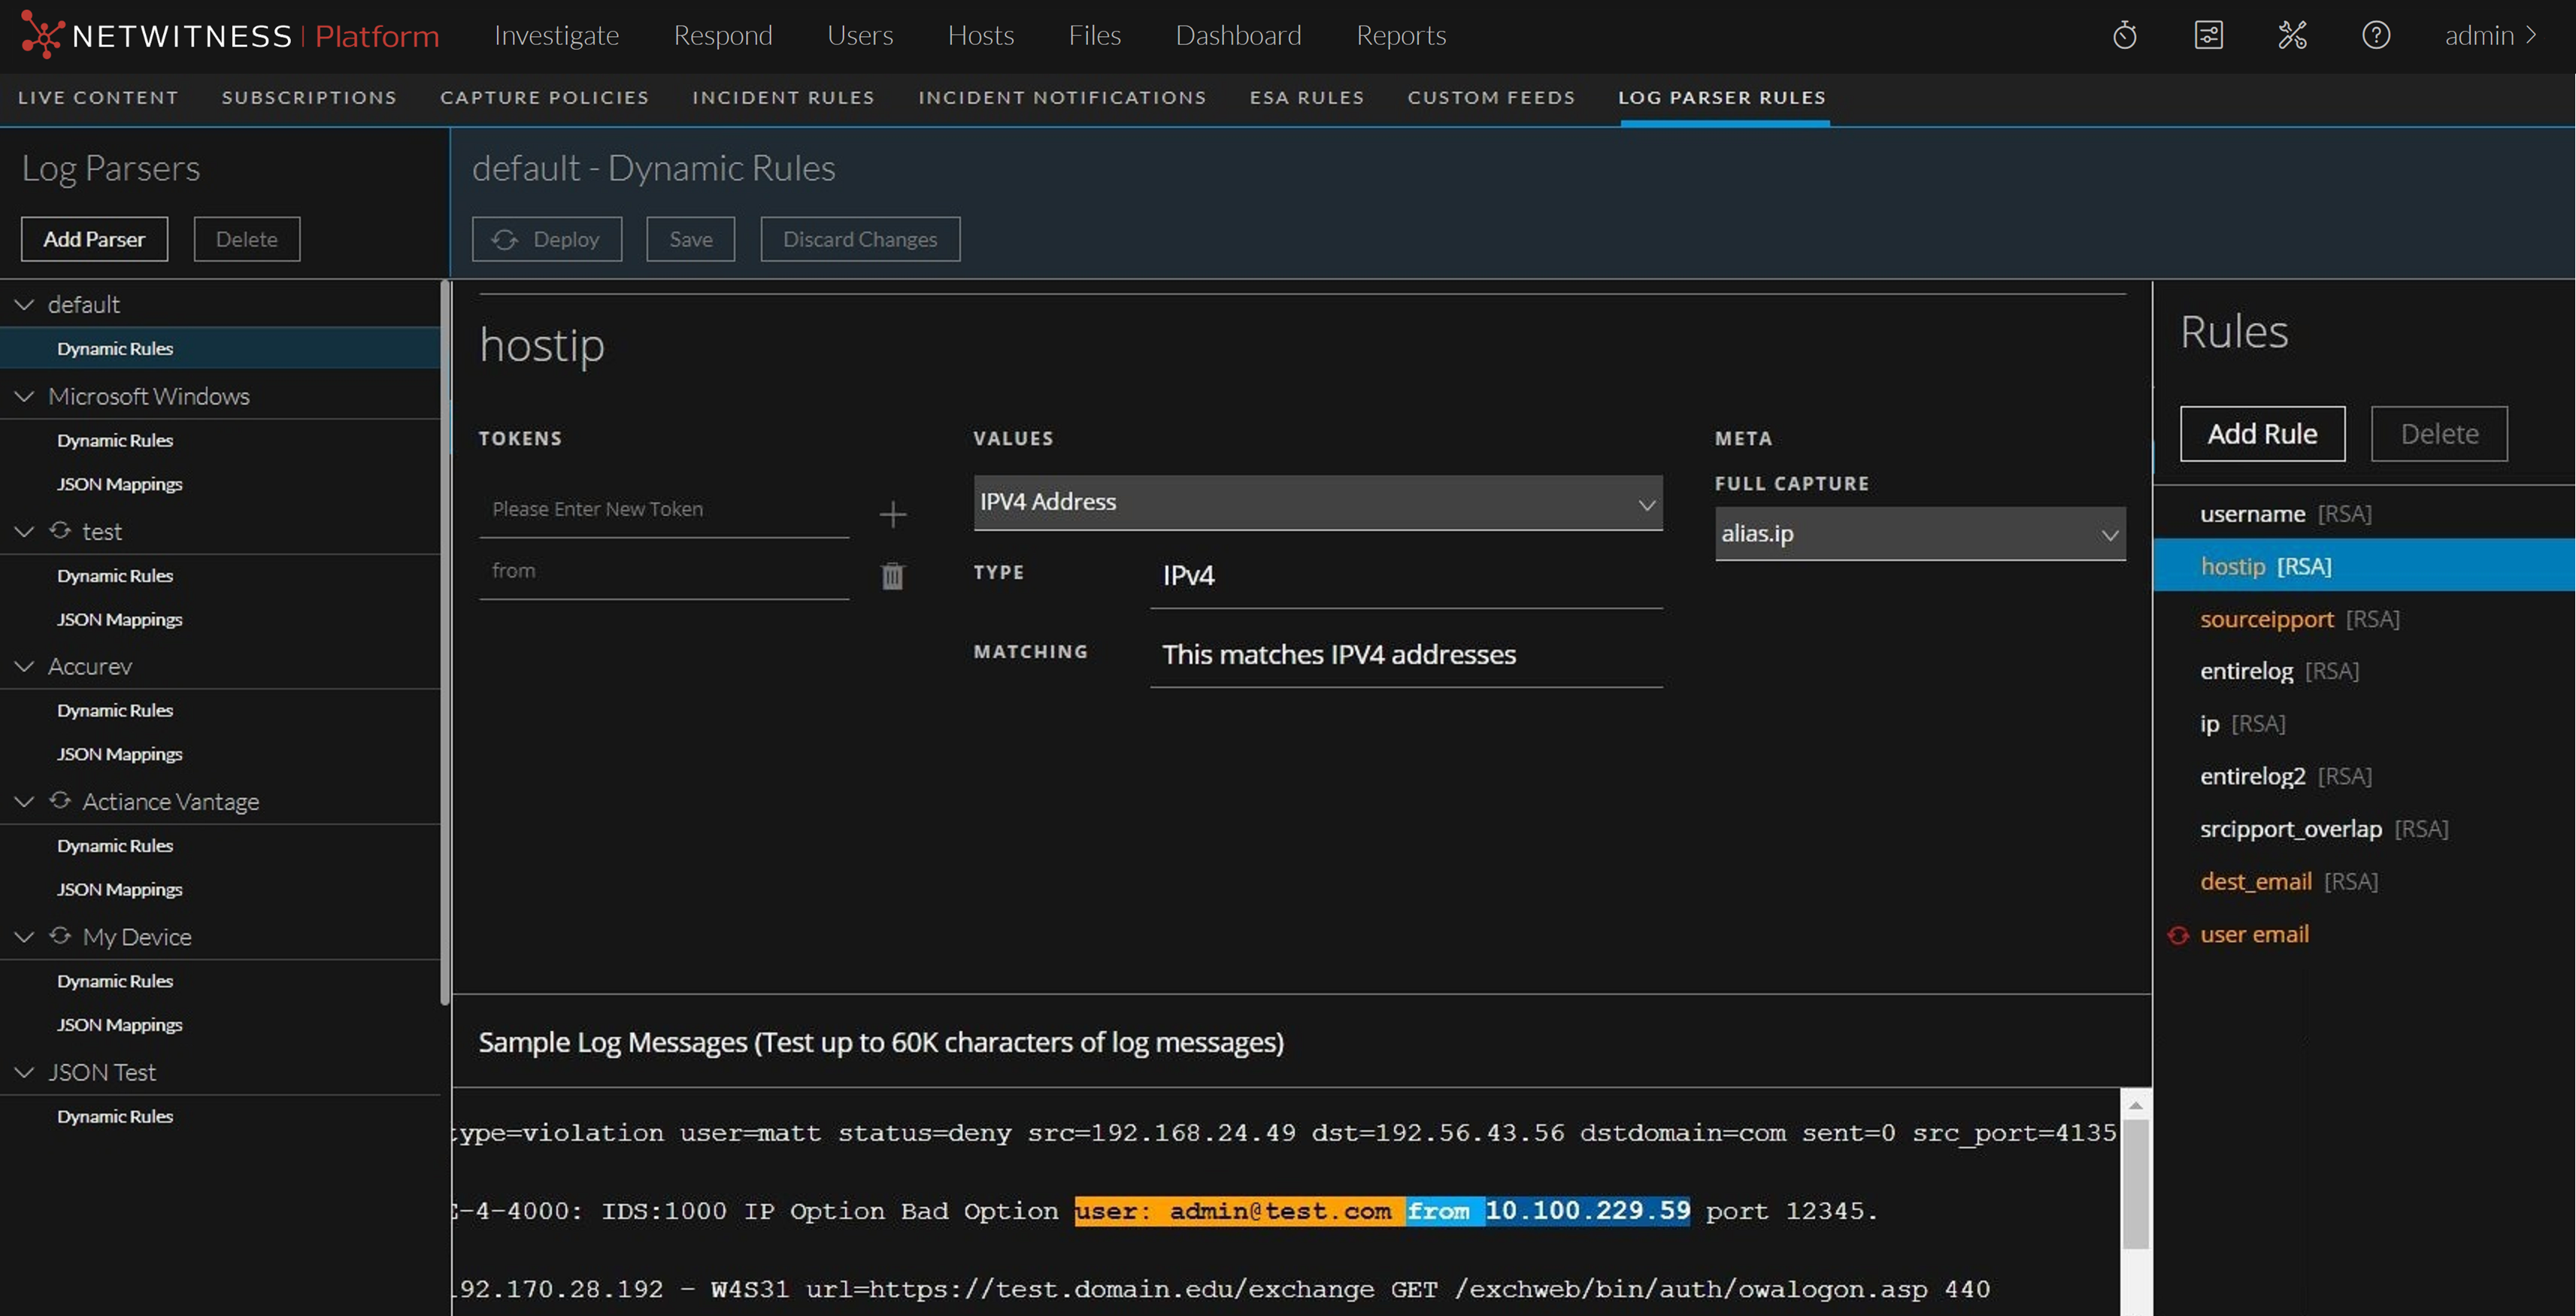Click the Add Parser button
The image size is (2576, 1316).
click(94, 239)
